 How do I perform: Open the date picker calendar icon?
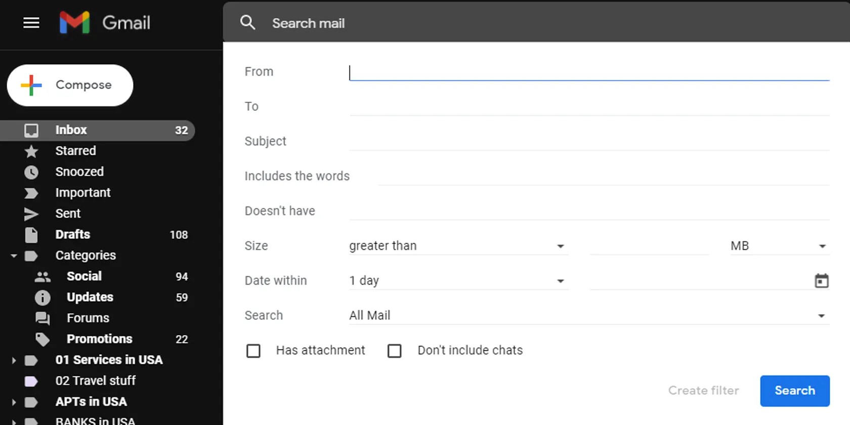(821, 281)
